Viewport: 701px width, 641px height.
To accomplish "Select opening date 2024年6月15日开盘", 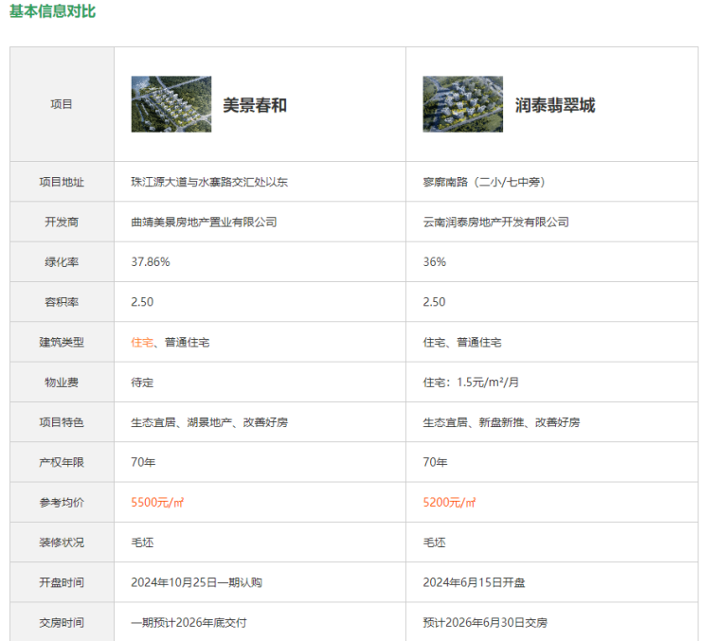I will click(474, 583).
